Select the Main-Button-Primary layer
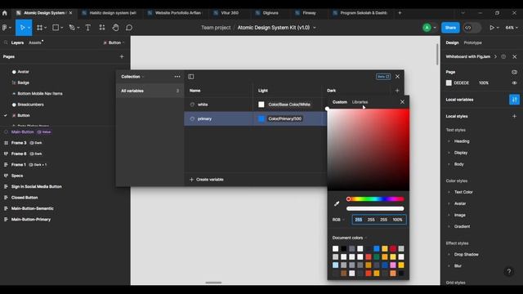 click(31, 220)
